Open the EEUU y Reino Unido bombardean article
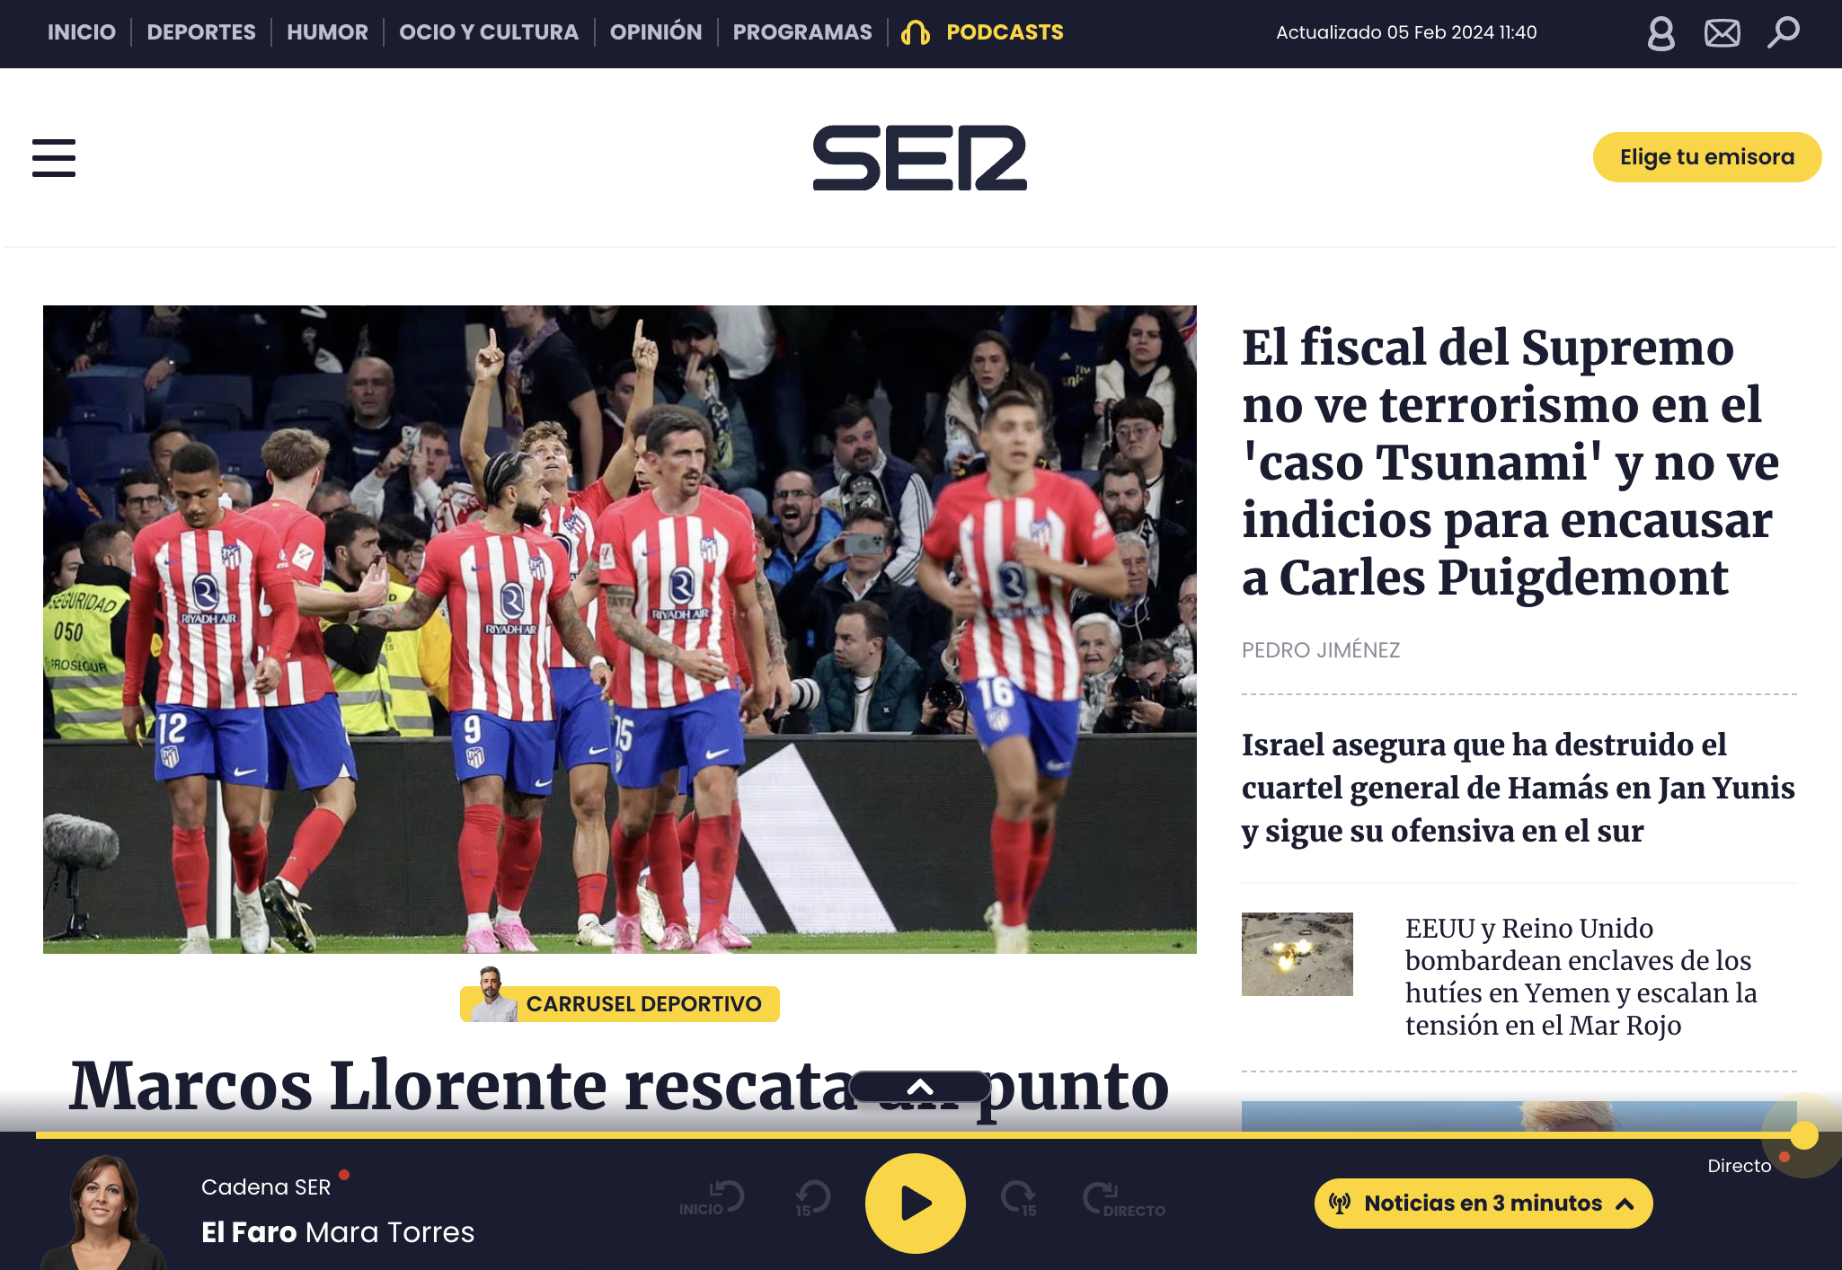The image size is (1842, 1270). [x=1581, y=976]
